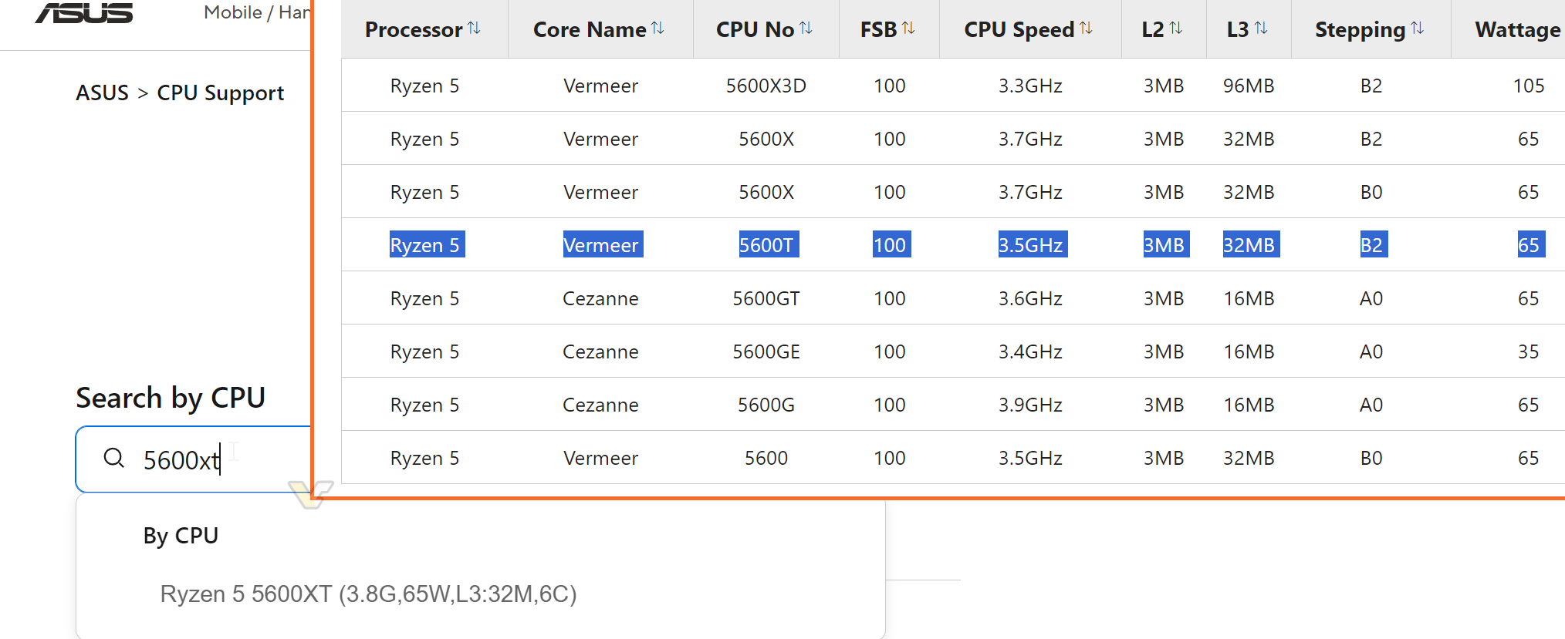Click the highlighted 5600T cell
This screenshot has width=1565, height=639.
(766, 245)
